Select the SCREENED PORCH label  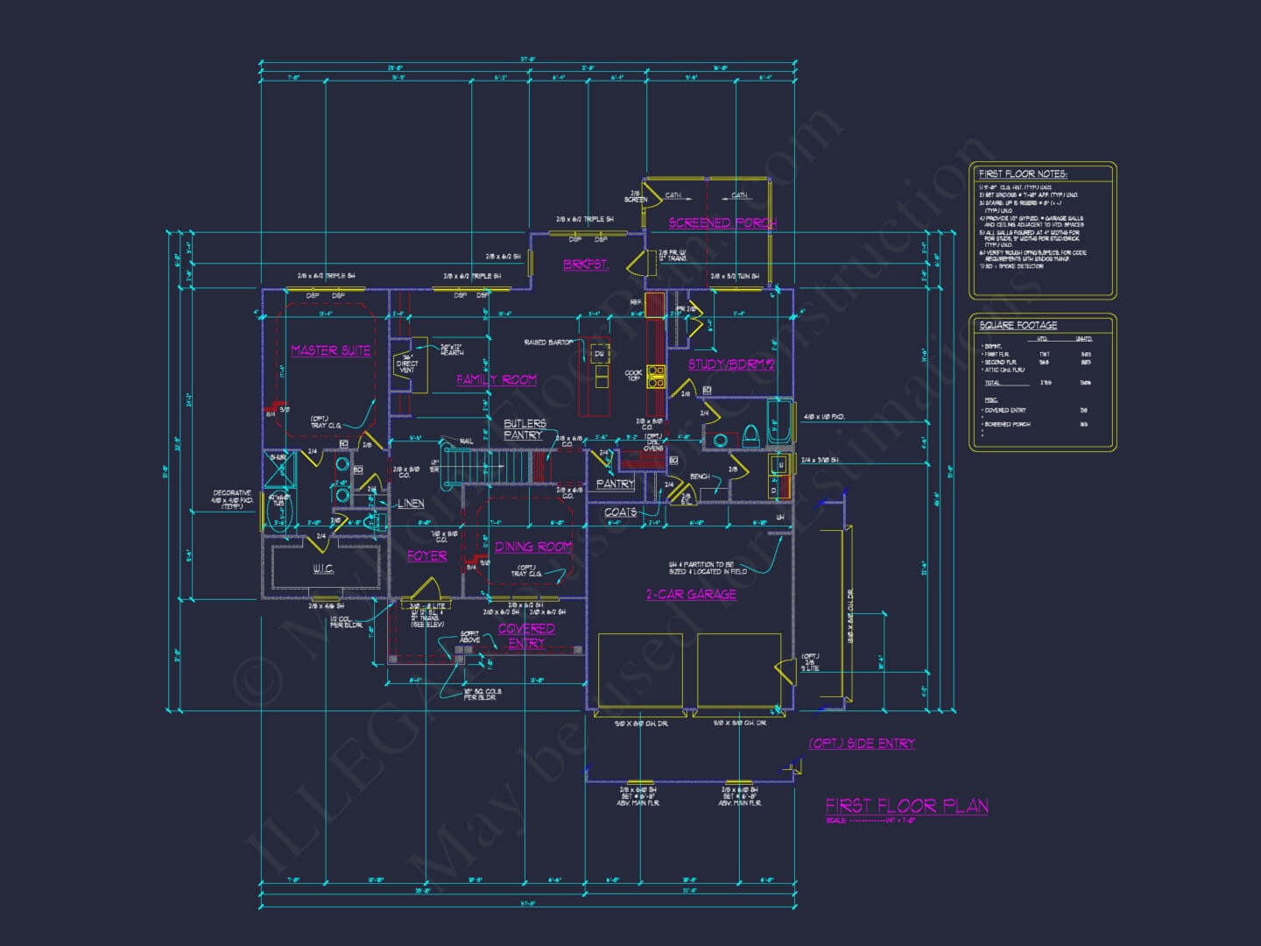[722, 222]
